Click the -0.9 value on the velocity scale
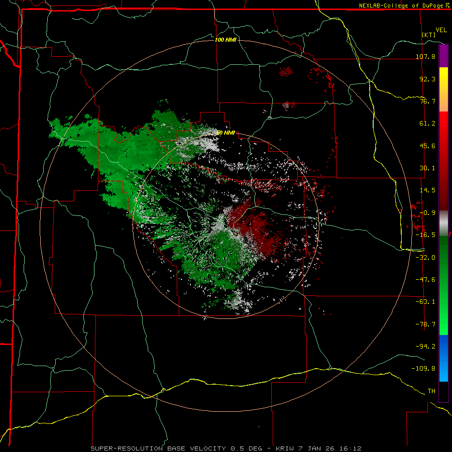452x452 pixels. coord(427,212)
